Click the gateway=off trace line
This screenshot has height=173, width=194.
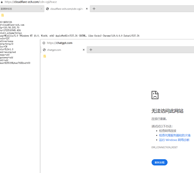[7, 57]
